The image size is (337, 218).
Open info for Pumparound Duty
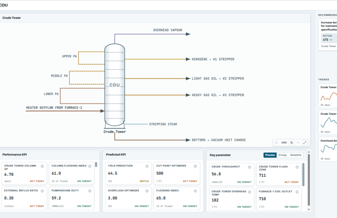click(x=90, y=191)
